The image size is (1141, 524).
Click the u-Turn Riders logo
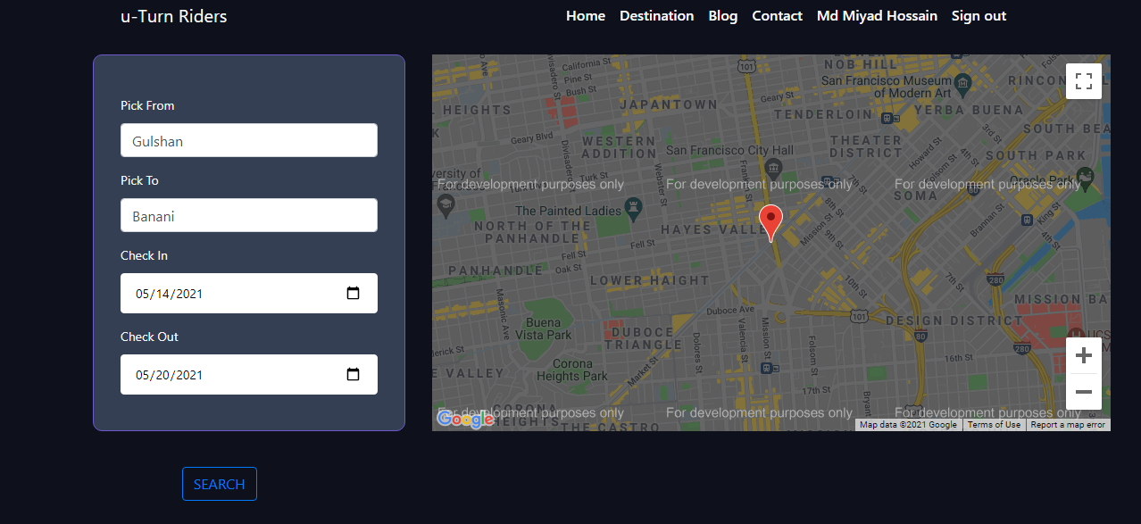173,15
